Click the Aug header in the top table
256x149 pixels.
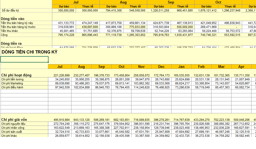[x=123, y=2]
